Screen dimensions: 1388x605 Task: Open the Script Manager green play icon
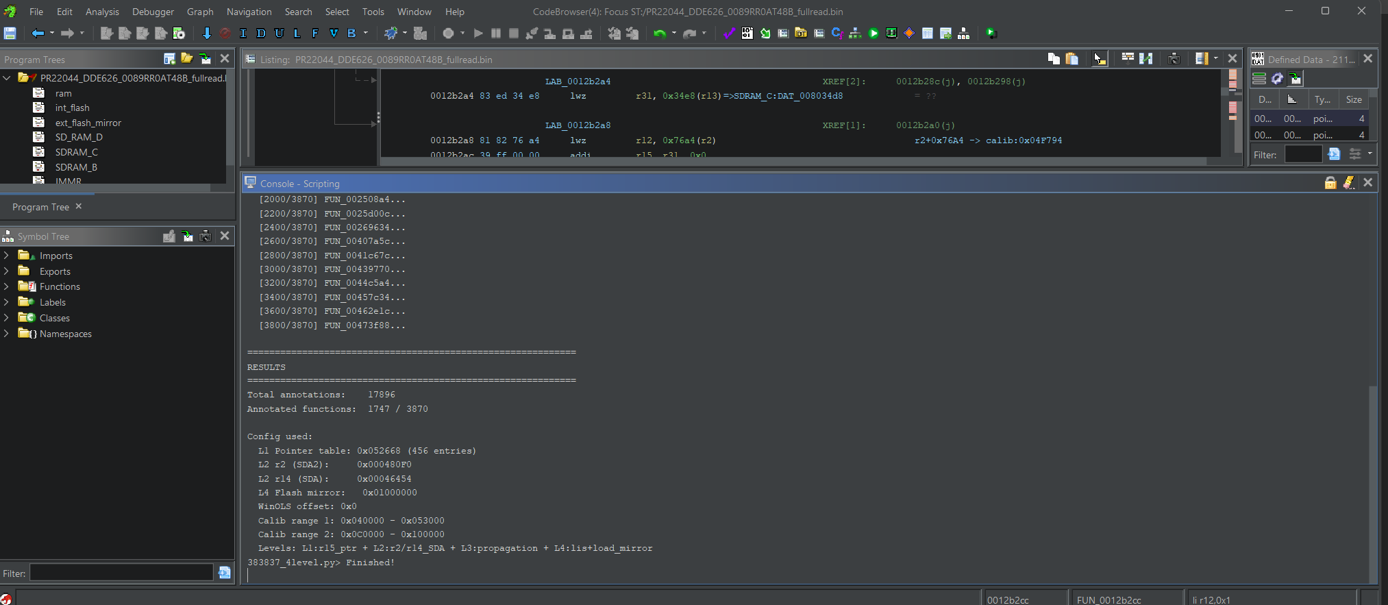873,33
